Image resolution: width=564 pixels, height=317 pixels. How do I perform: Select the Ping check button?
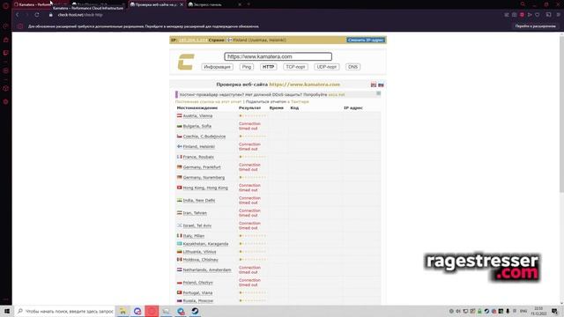point(247,67)
